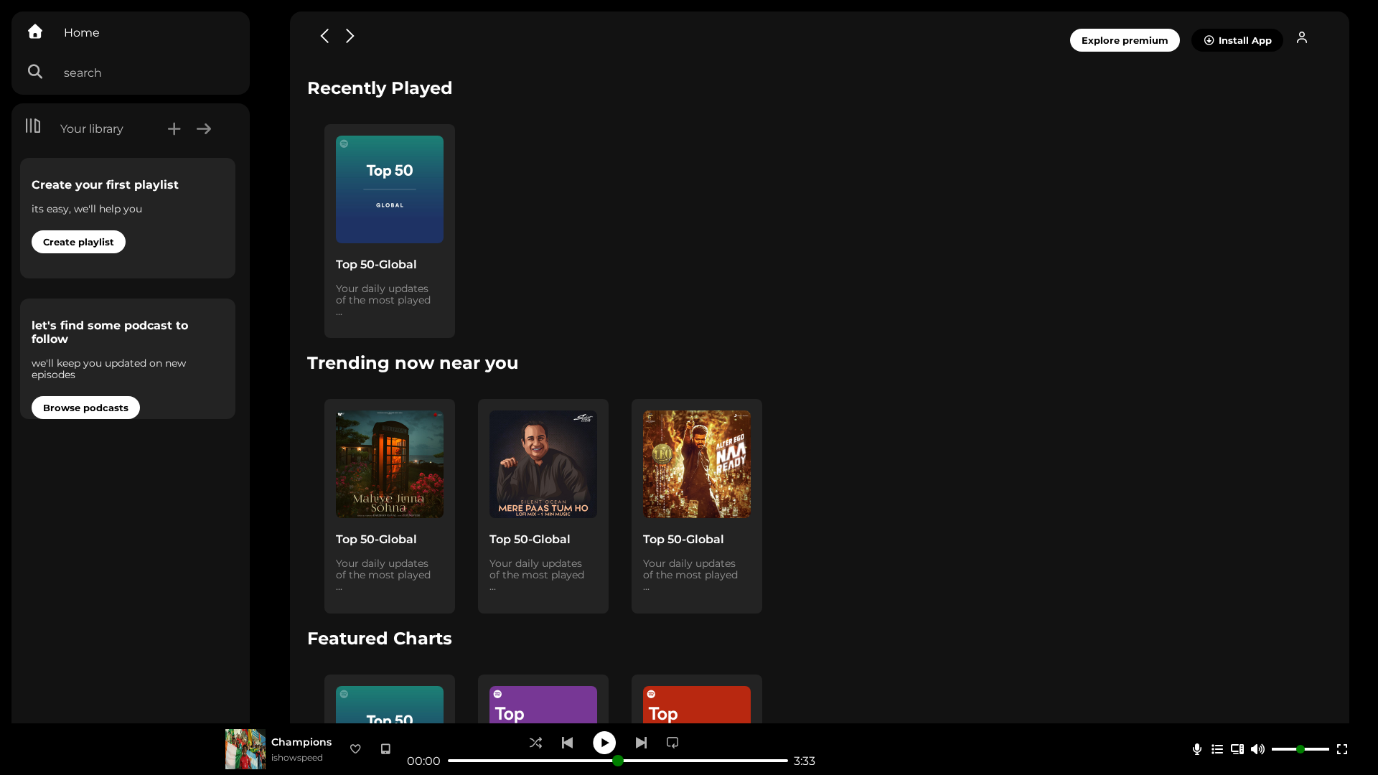Click Create playlist button
This screenshot has width=1378, height=775.
click(x=78, y=242)
